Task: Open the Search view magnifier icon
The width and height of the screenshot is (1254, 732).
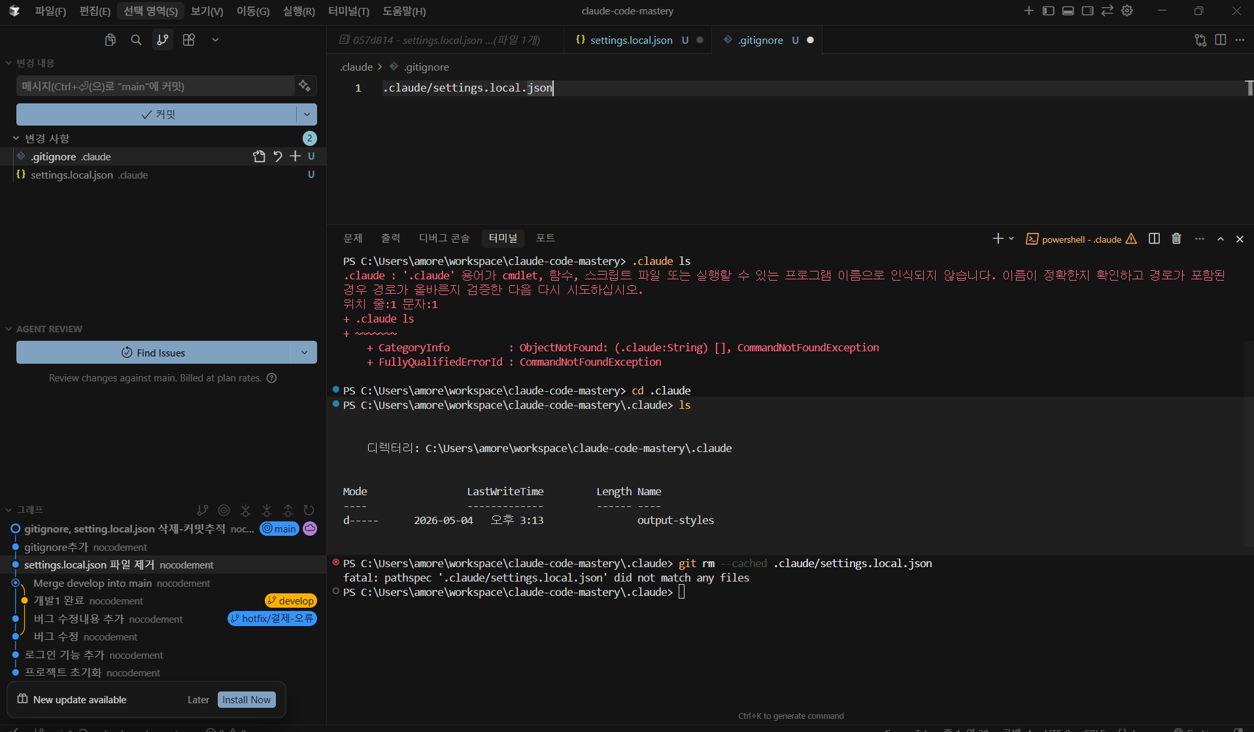Action: (x=136, y=40)
